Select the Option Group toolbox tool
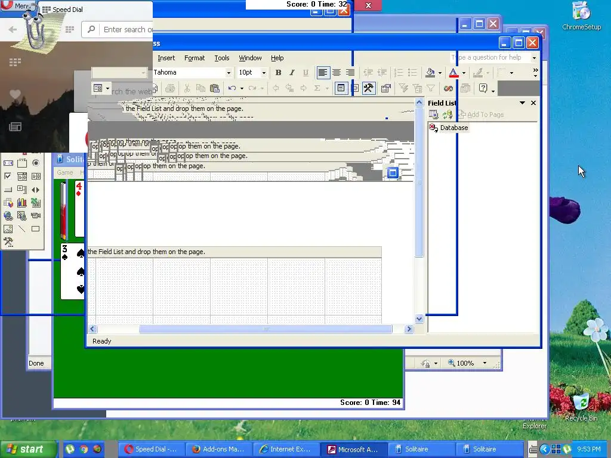 coord(22,163)
